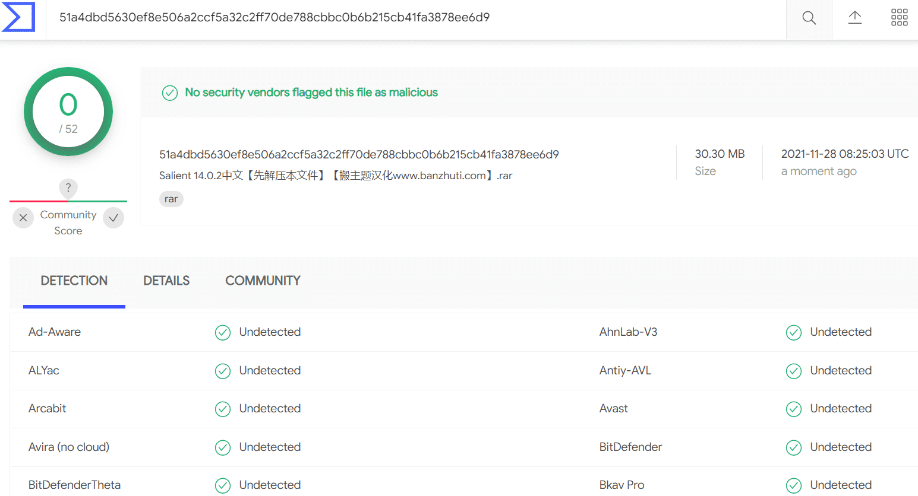The width and height of the screenshot is (918, 496).
Task: Click the search magnifier icon
Action: click(x=809, y=18)
